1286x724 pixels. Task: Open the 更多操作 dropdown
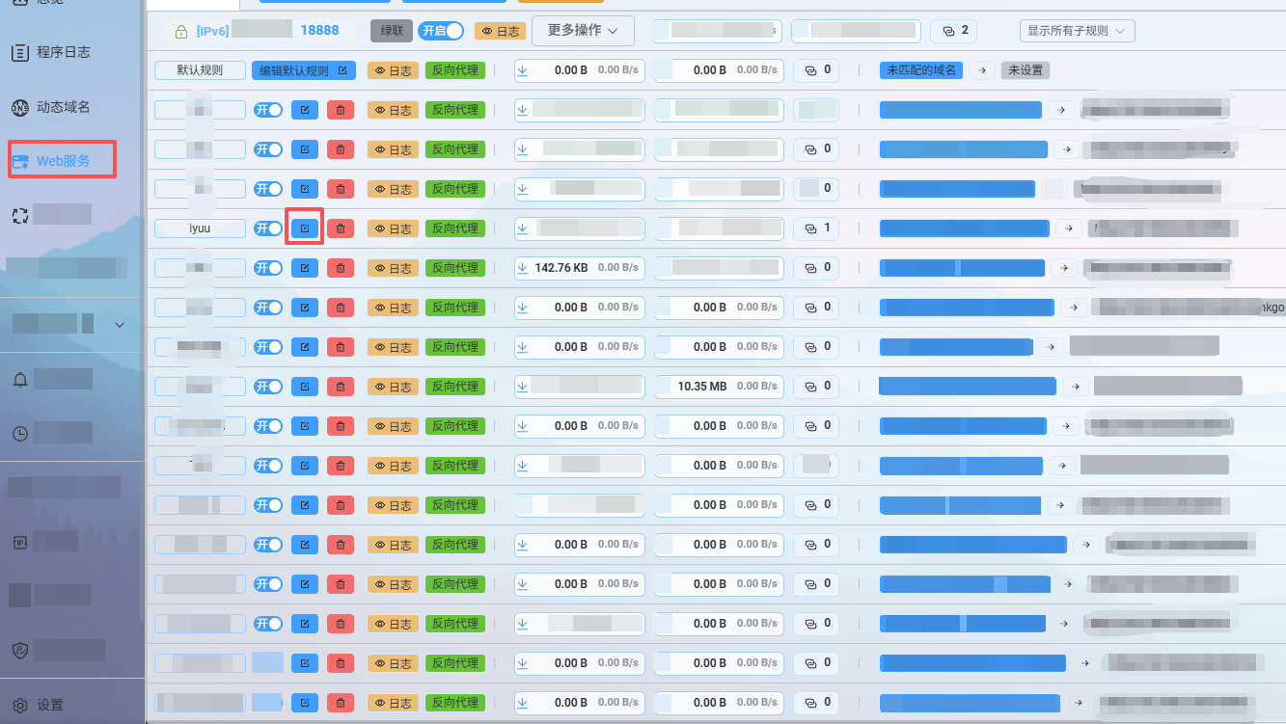[x=583, y=30]
